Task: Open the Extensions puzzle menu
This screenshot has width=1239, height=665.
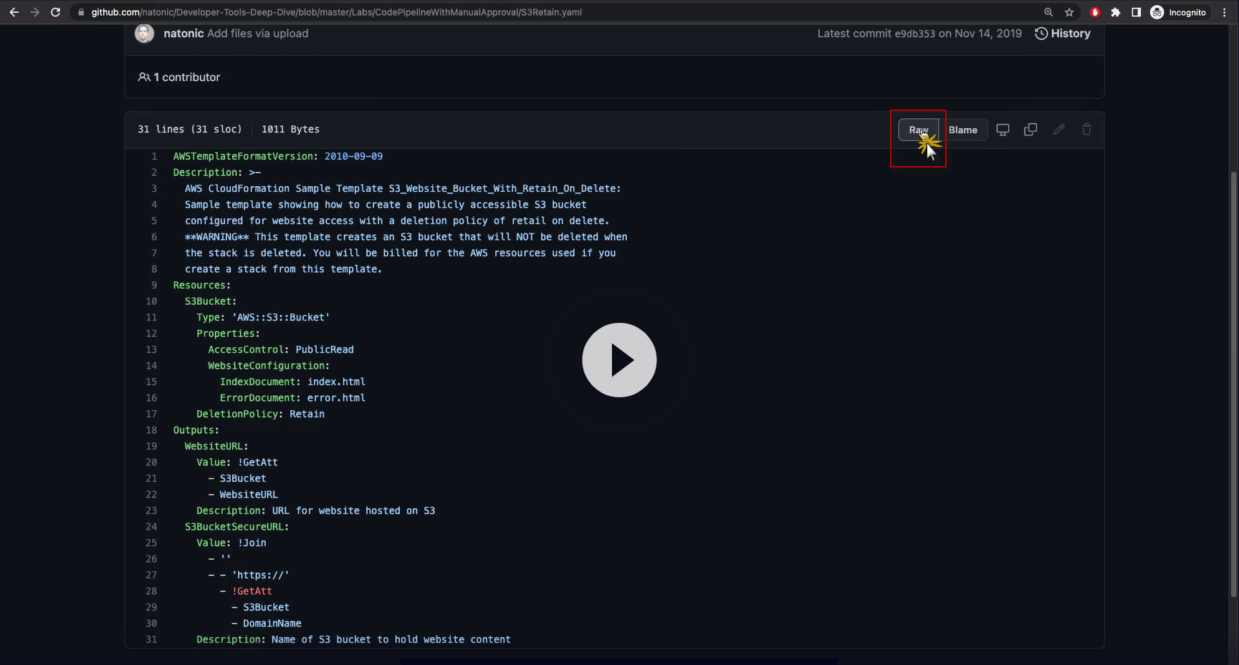Action: (1116, 12)
